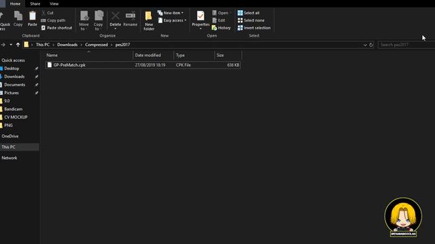Open Desktop in navigation pane
This screenshot has height=244, width=435.
12,68
